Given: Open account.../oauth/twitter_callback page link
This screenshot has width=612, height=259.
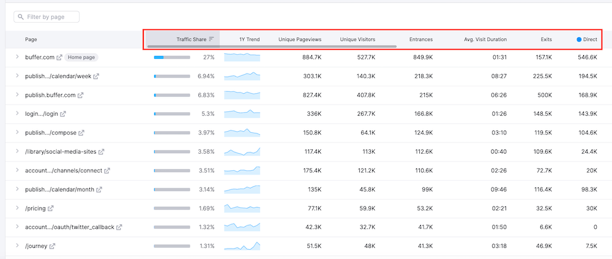Looking at the screenshot, I should pos(69,227).
